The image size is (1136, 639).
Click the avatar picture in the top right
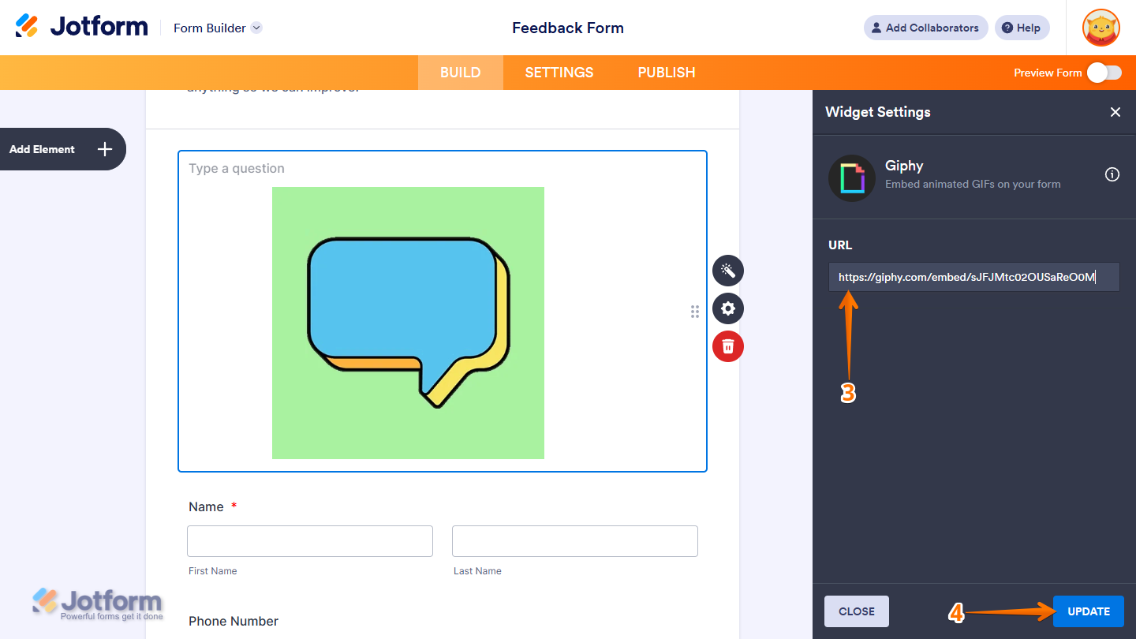pyautogui.click(x=1100, y=28)
